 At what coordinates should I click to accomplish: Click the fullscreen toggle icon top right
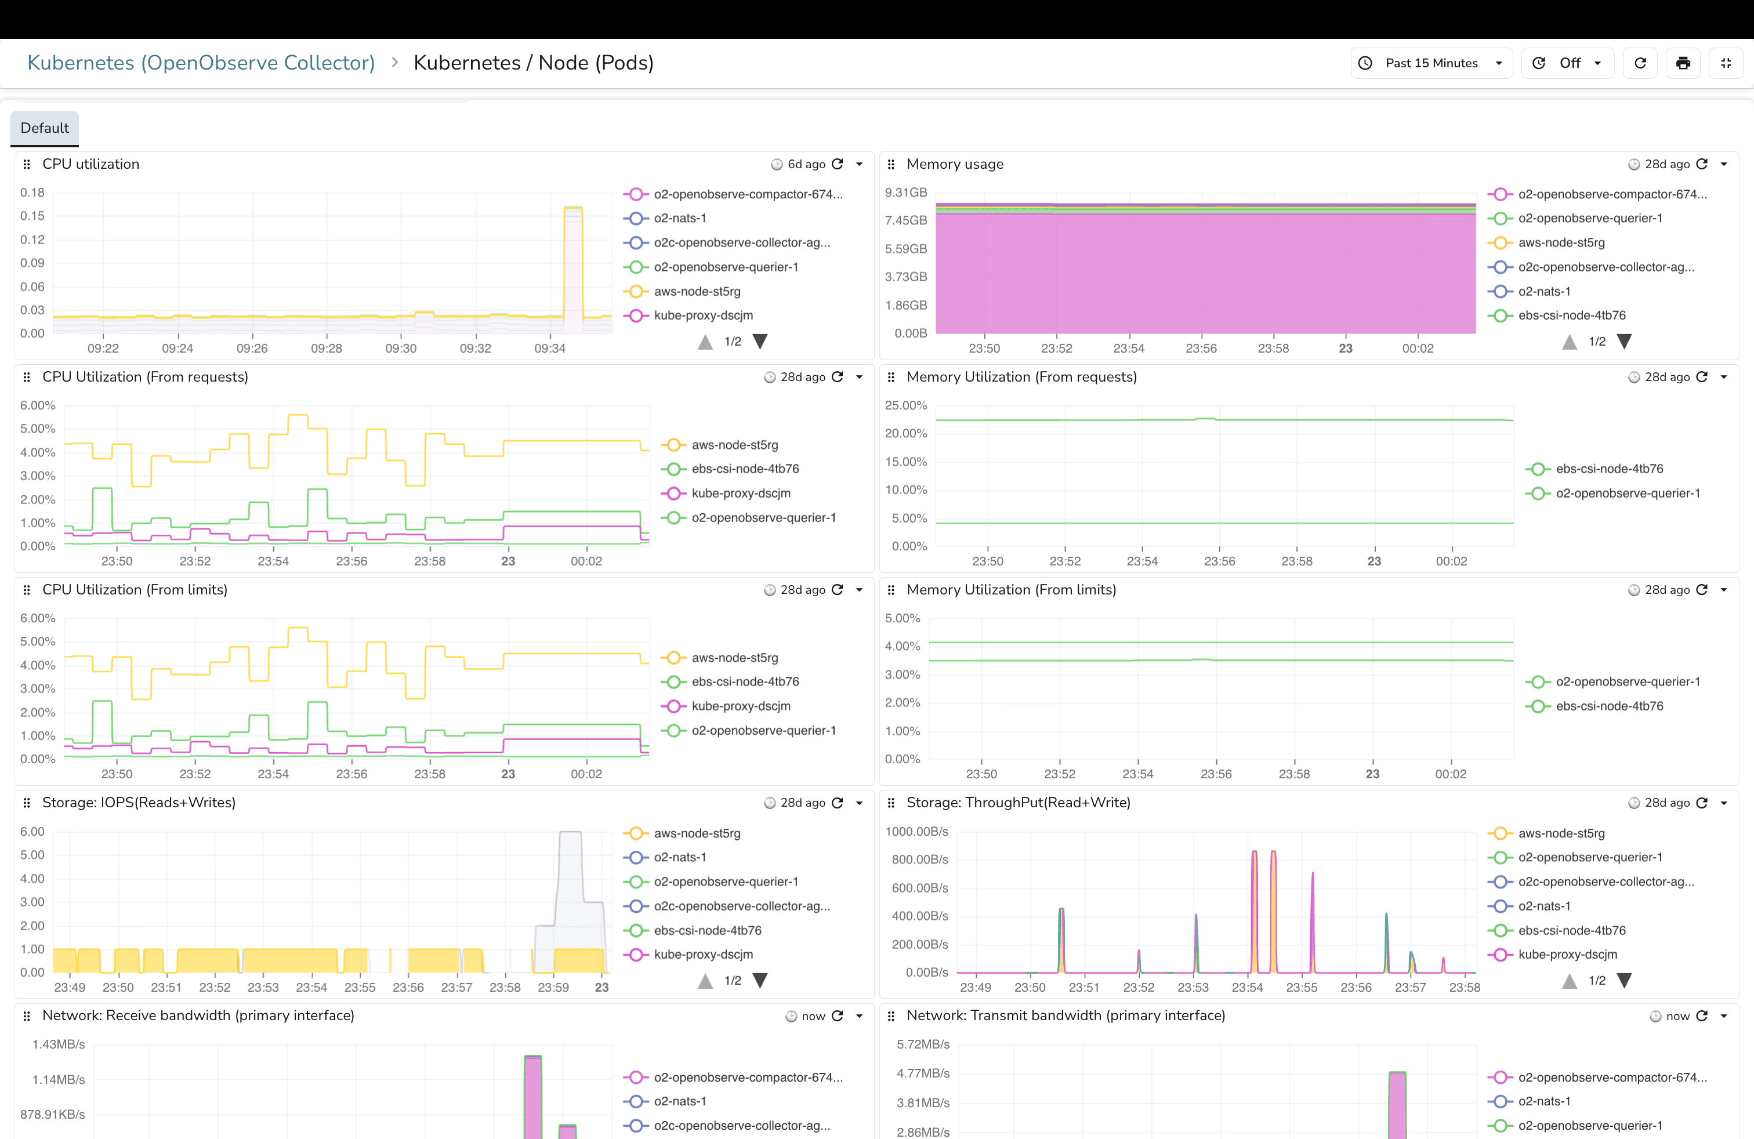[x=1726, y=63]
